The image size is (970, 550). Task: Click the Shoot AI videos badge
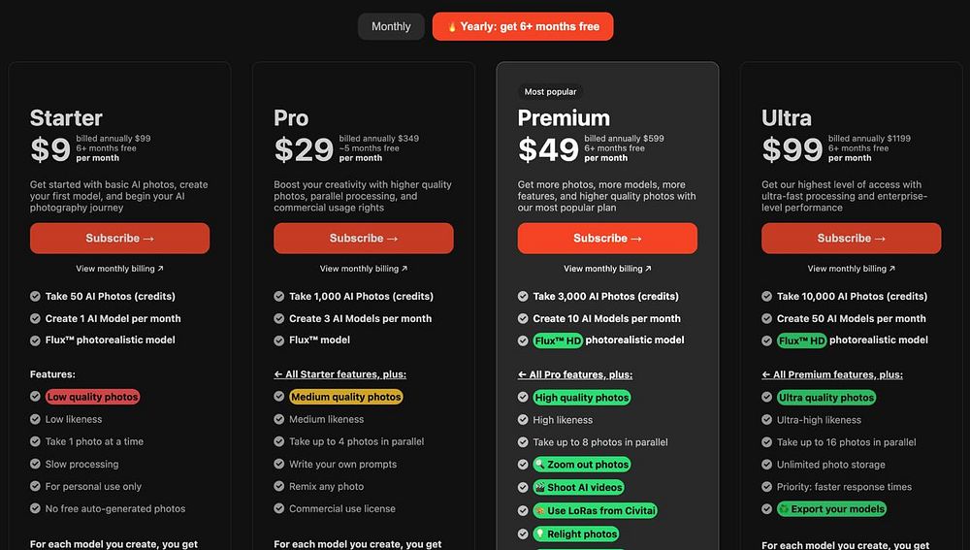click(578, 488)
